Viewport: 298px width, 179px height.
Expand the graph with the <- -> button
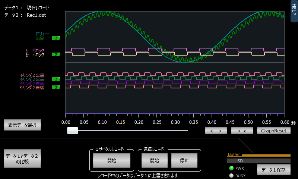point(216,131)
